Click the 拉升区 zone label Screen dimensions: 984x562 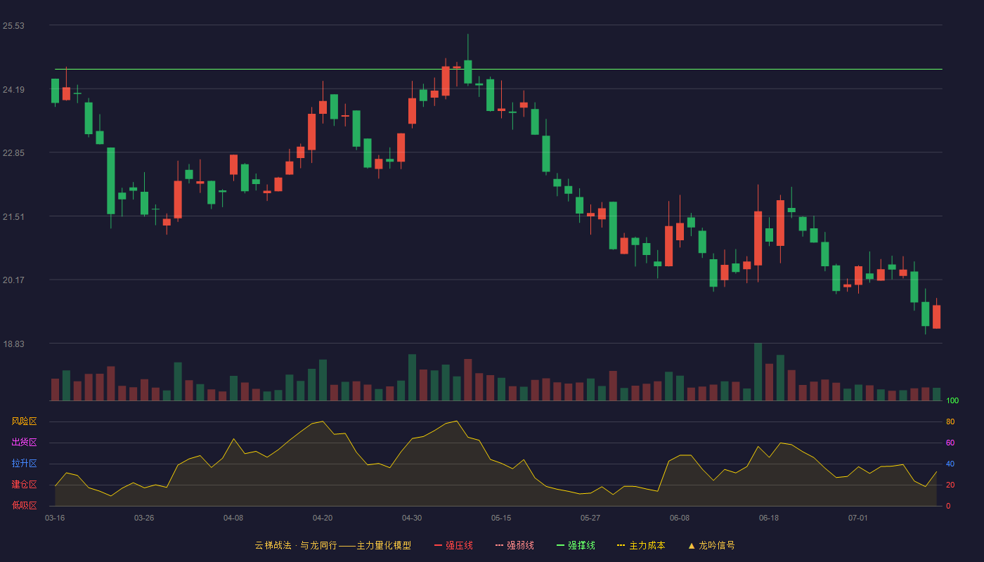click(x=24, y=464)
